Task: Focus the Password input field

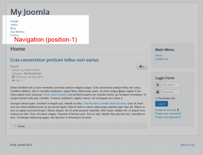Action: tap(170, 92)
